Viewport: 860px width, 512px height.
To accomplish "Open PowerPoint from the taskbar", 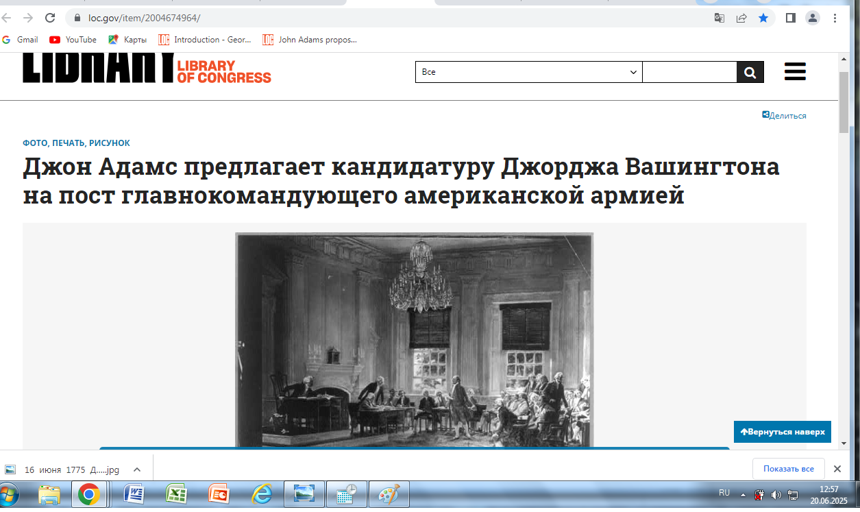I will coord(219,494).
